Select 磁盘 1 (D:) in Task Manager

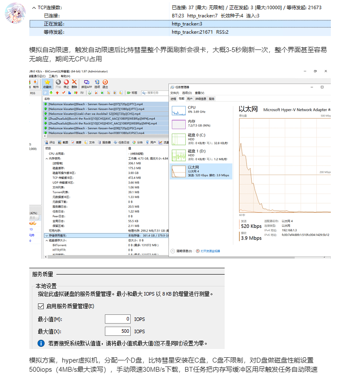[201, 155]
